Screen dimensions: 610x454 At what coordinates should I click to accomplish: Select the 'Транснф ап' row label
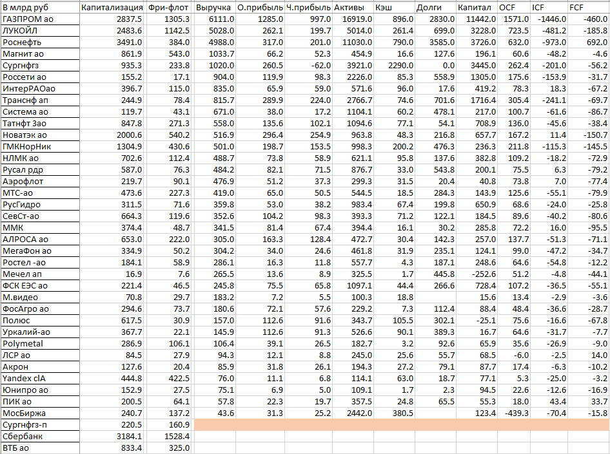tap(40, 100)
